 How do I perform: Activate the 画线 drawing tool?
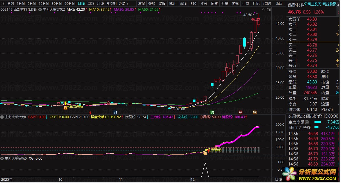coord(183,4)
